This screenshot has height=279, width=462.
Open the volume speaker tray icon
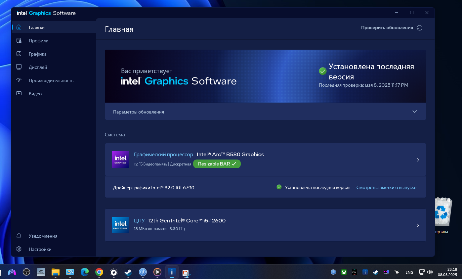pos(430,272)
